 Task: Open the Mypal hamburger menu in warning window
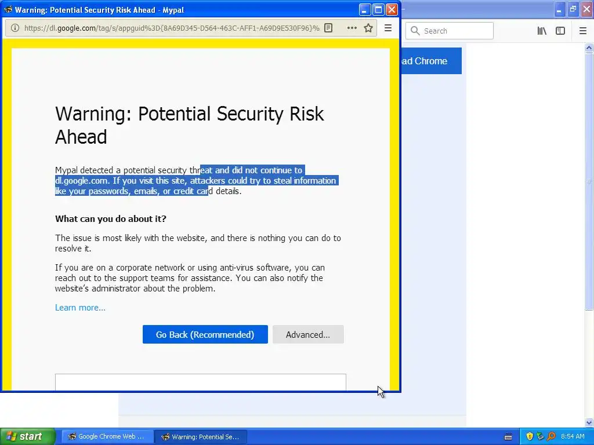388,28
